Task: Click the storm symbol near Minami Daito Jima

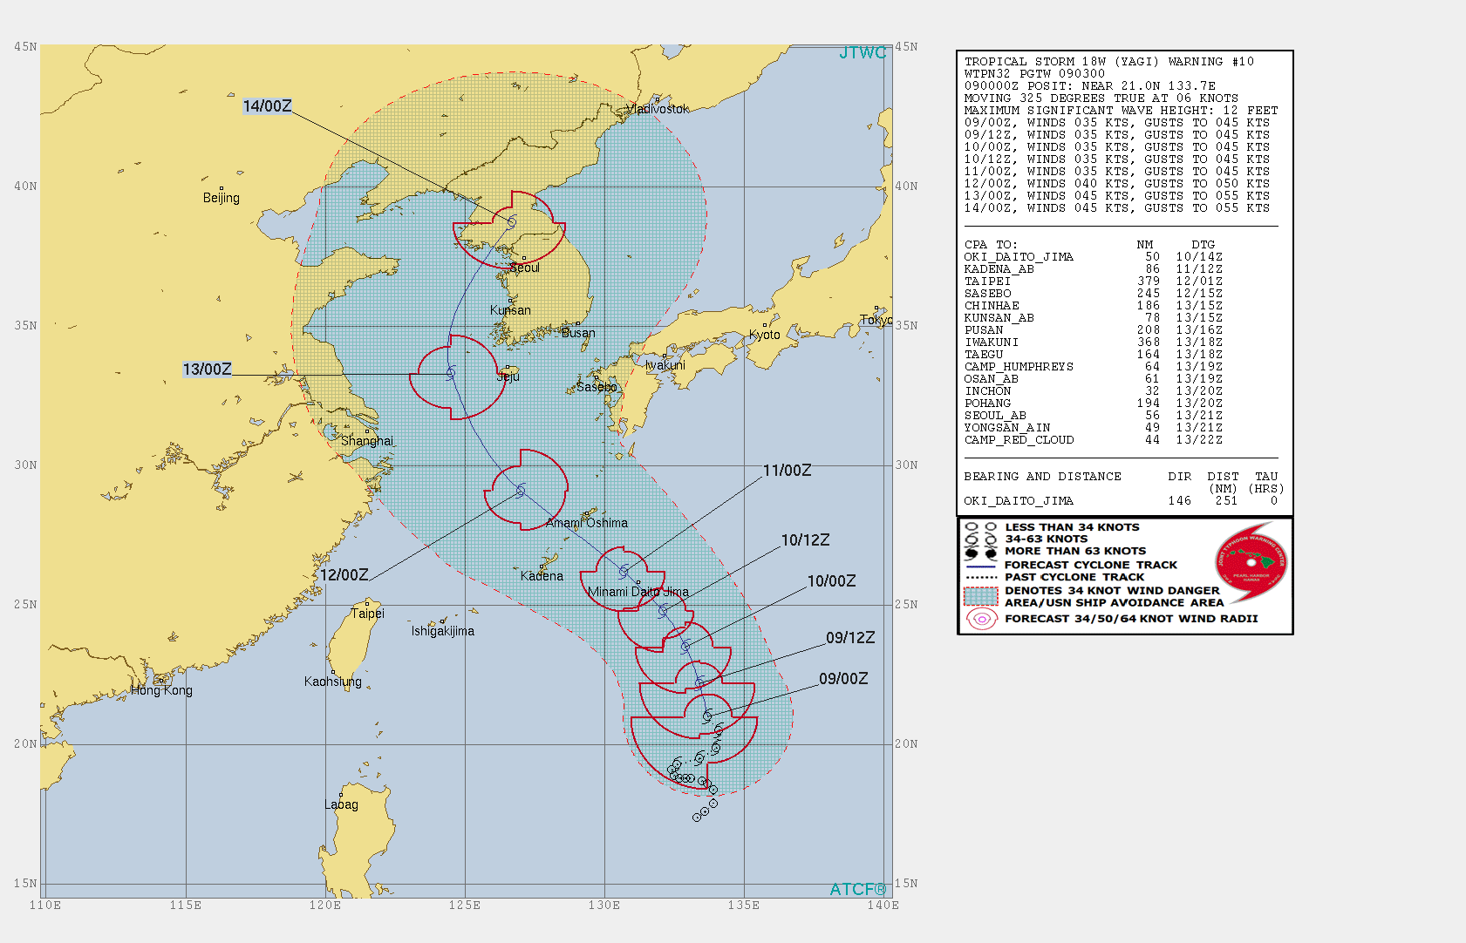Action: coord(624,572)
